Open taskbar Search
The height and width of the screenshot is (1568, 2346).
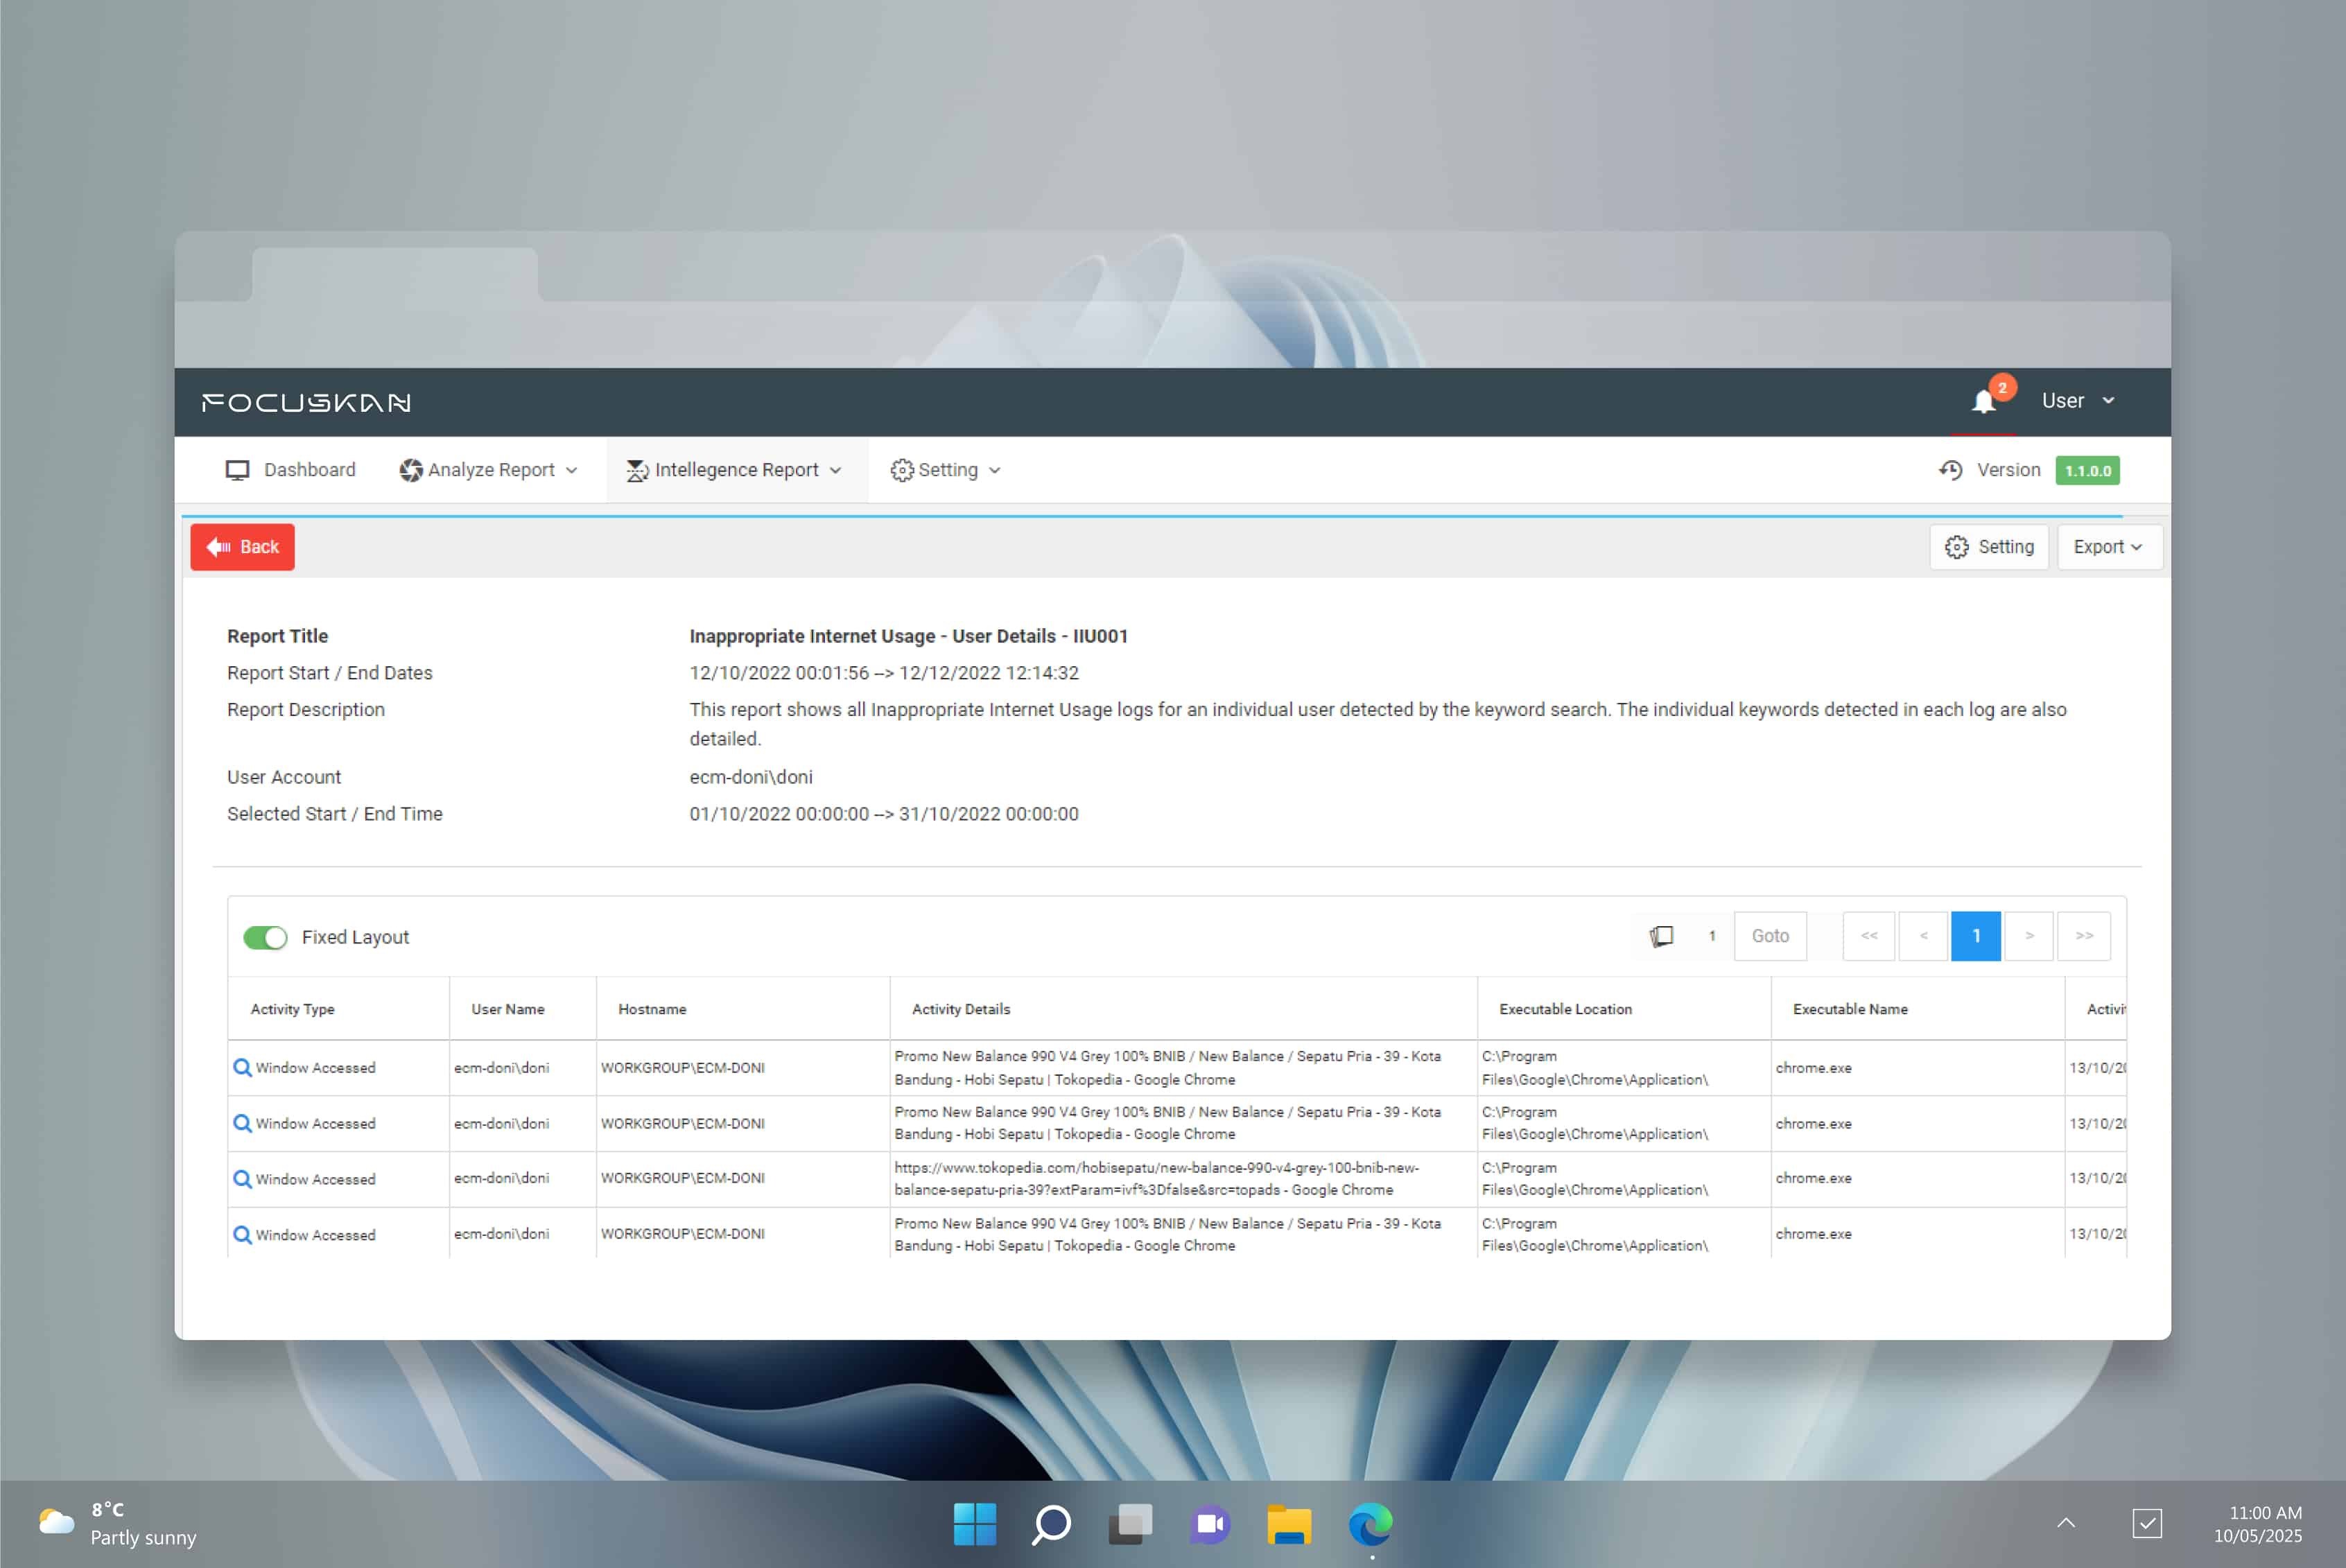pyautogui.click(x=1052, y=1524)
